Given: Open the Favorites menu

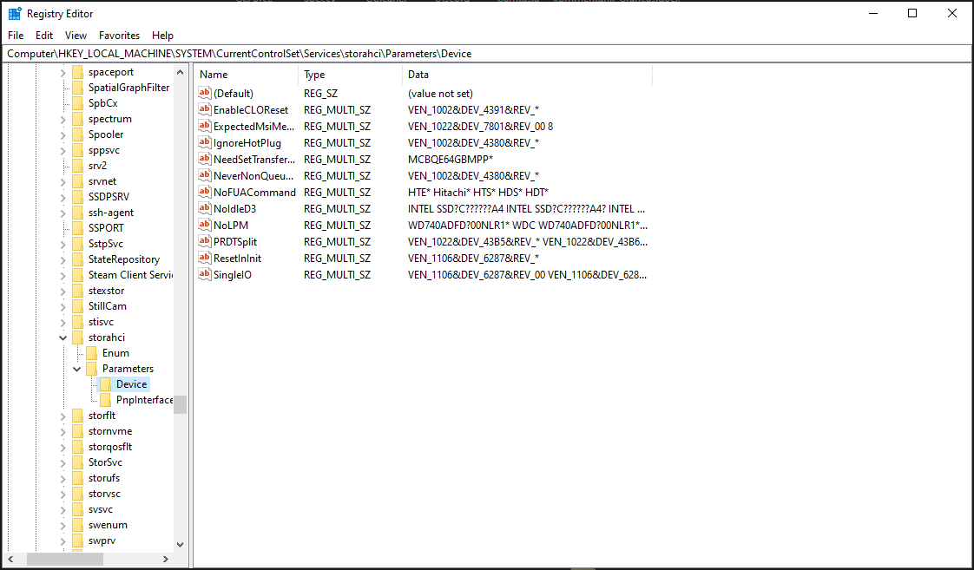Looking at the screenshot, I should click(118, 35).
